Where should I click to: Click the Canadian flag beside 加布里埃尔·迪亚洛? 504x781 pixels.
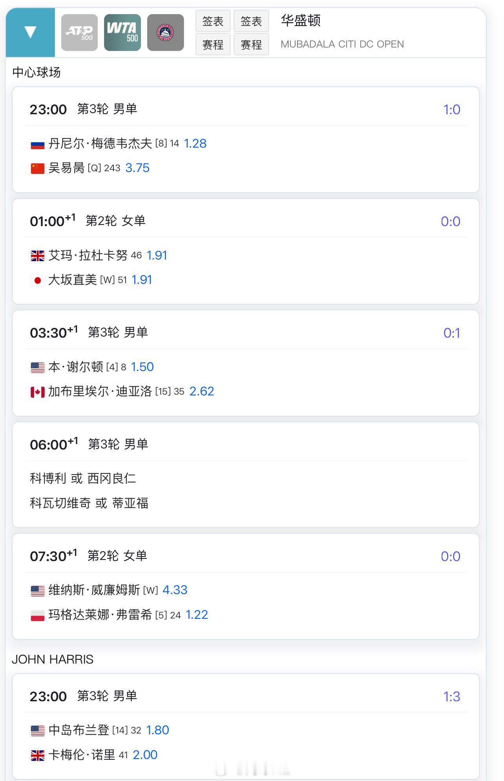tap(38, 392)
